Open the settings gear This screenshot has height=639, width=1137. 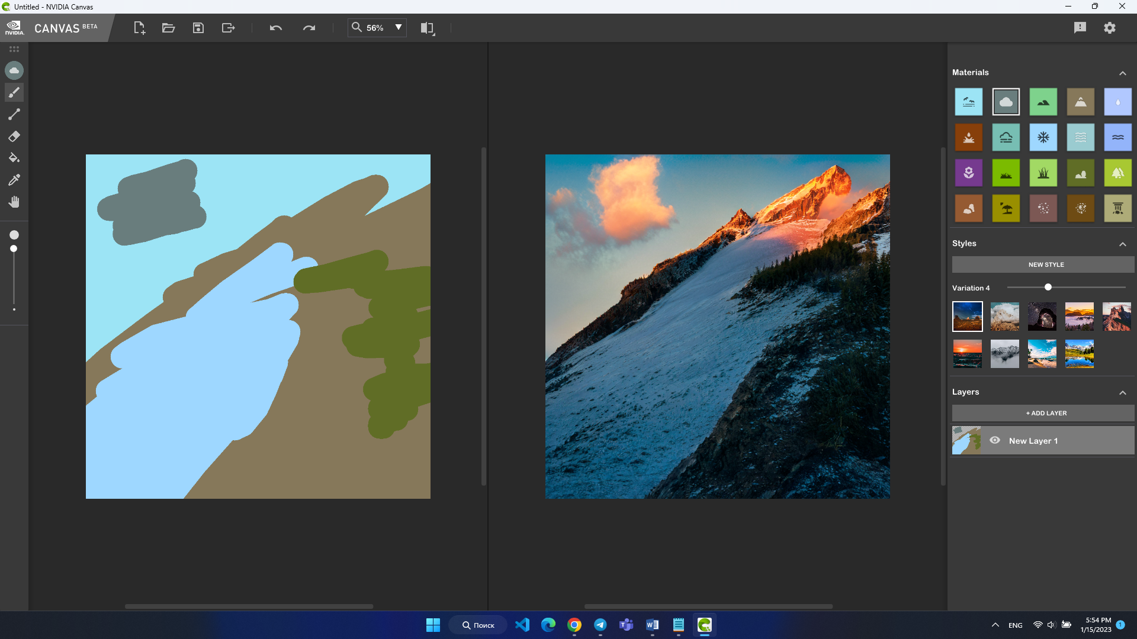tap(1110, 28)
